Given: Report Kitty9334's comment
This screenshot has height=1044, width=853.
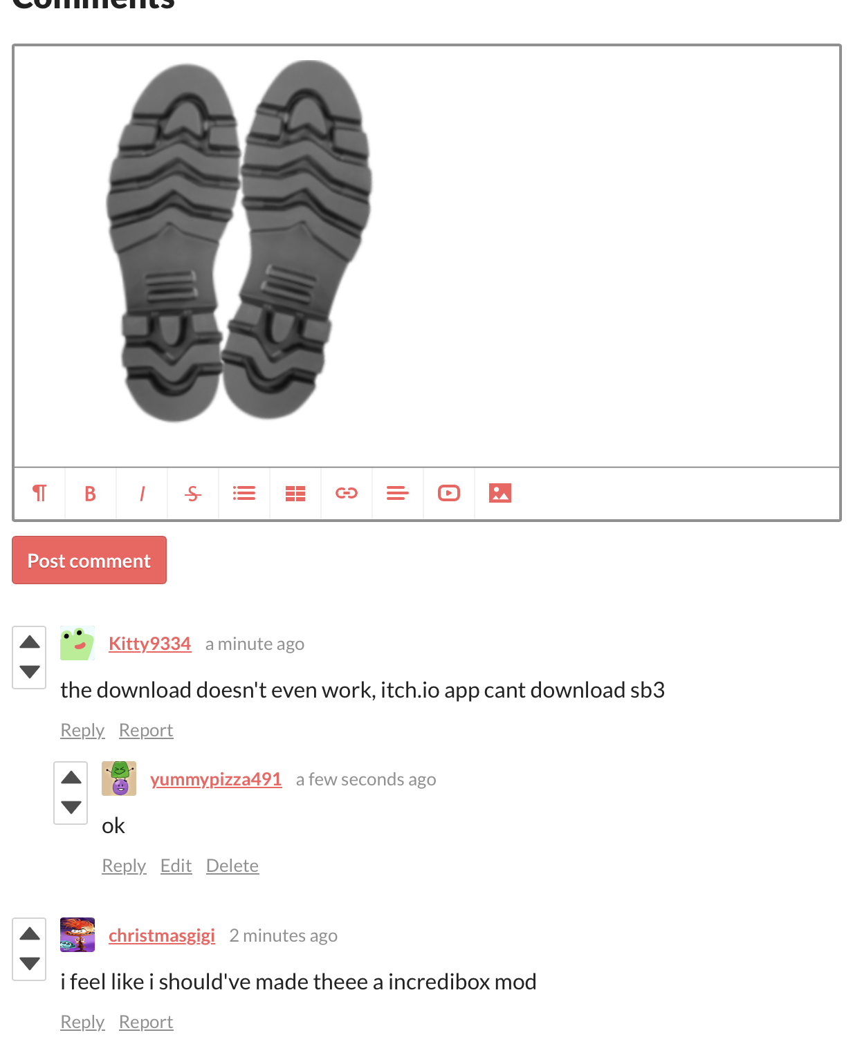Looking at the screenshot, I should [x=146, y=730].
